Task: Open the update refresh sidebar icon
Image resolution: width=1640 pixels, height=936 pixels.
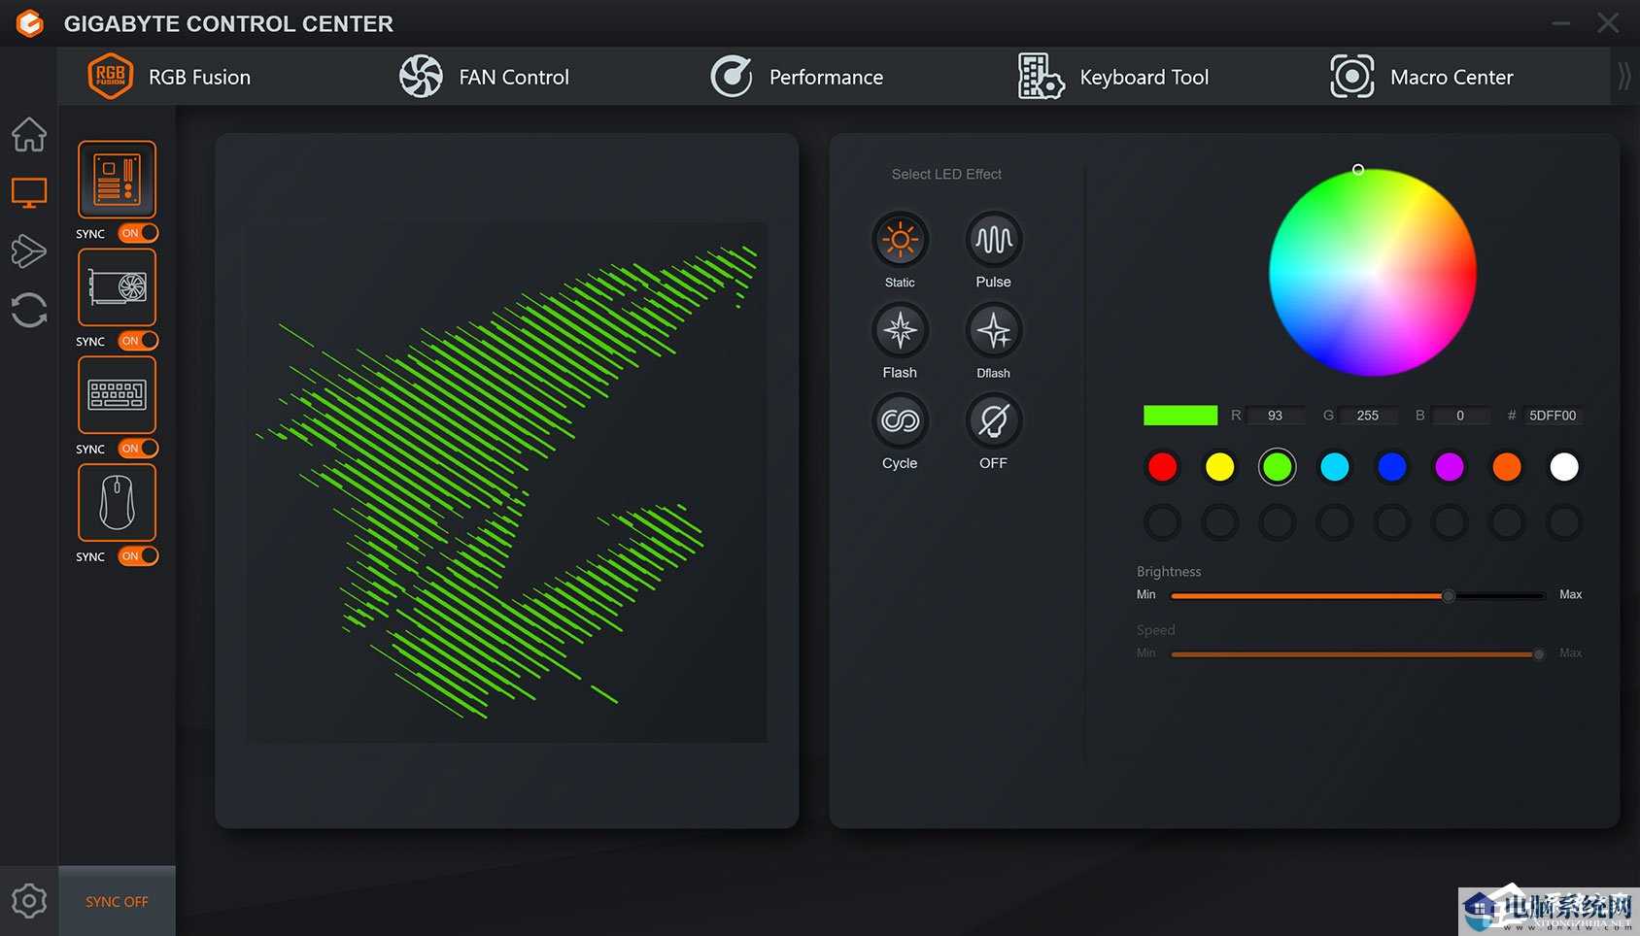Action: (29, 311)
